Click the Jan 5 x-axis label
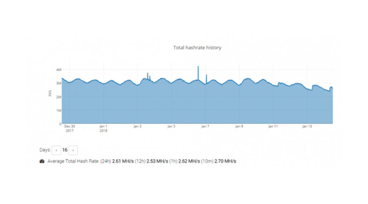 click(x=171, y=126)
